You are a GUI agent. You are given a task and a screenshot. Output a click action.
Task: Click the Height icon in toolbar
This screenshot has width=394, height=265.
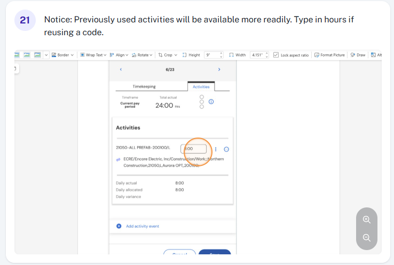184,55
